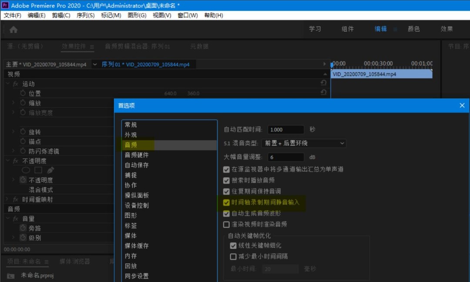Viewport: 470px width, 282px height.
Task: Uncheck 搜索时播放音频 checkbox
Action: [227, 180]
